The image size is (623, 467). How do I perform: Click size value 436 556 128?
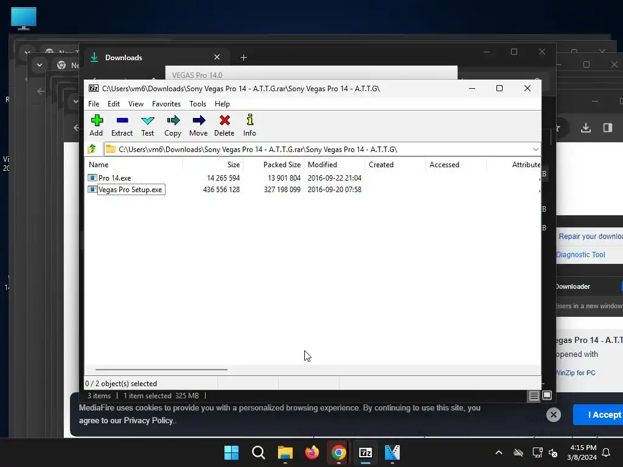click(x=221, y=190)
